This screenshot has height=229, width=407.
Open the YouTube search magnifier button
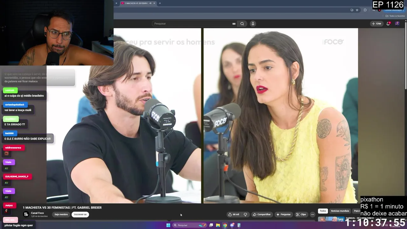[x=242, y=24]
